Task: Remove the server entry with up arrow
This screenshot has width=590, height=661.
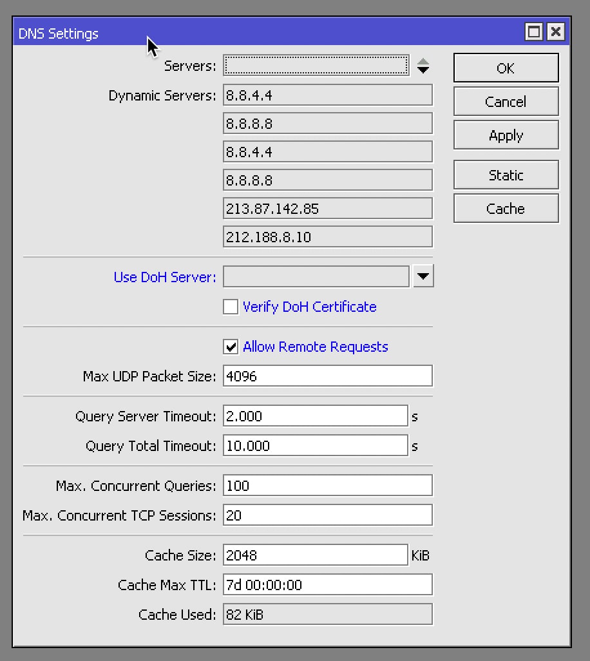Action: click(x=423, y=62)
